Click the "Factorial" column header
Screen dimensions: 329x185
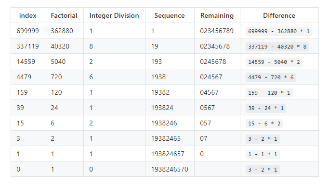pos(64,15)
